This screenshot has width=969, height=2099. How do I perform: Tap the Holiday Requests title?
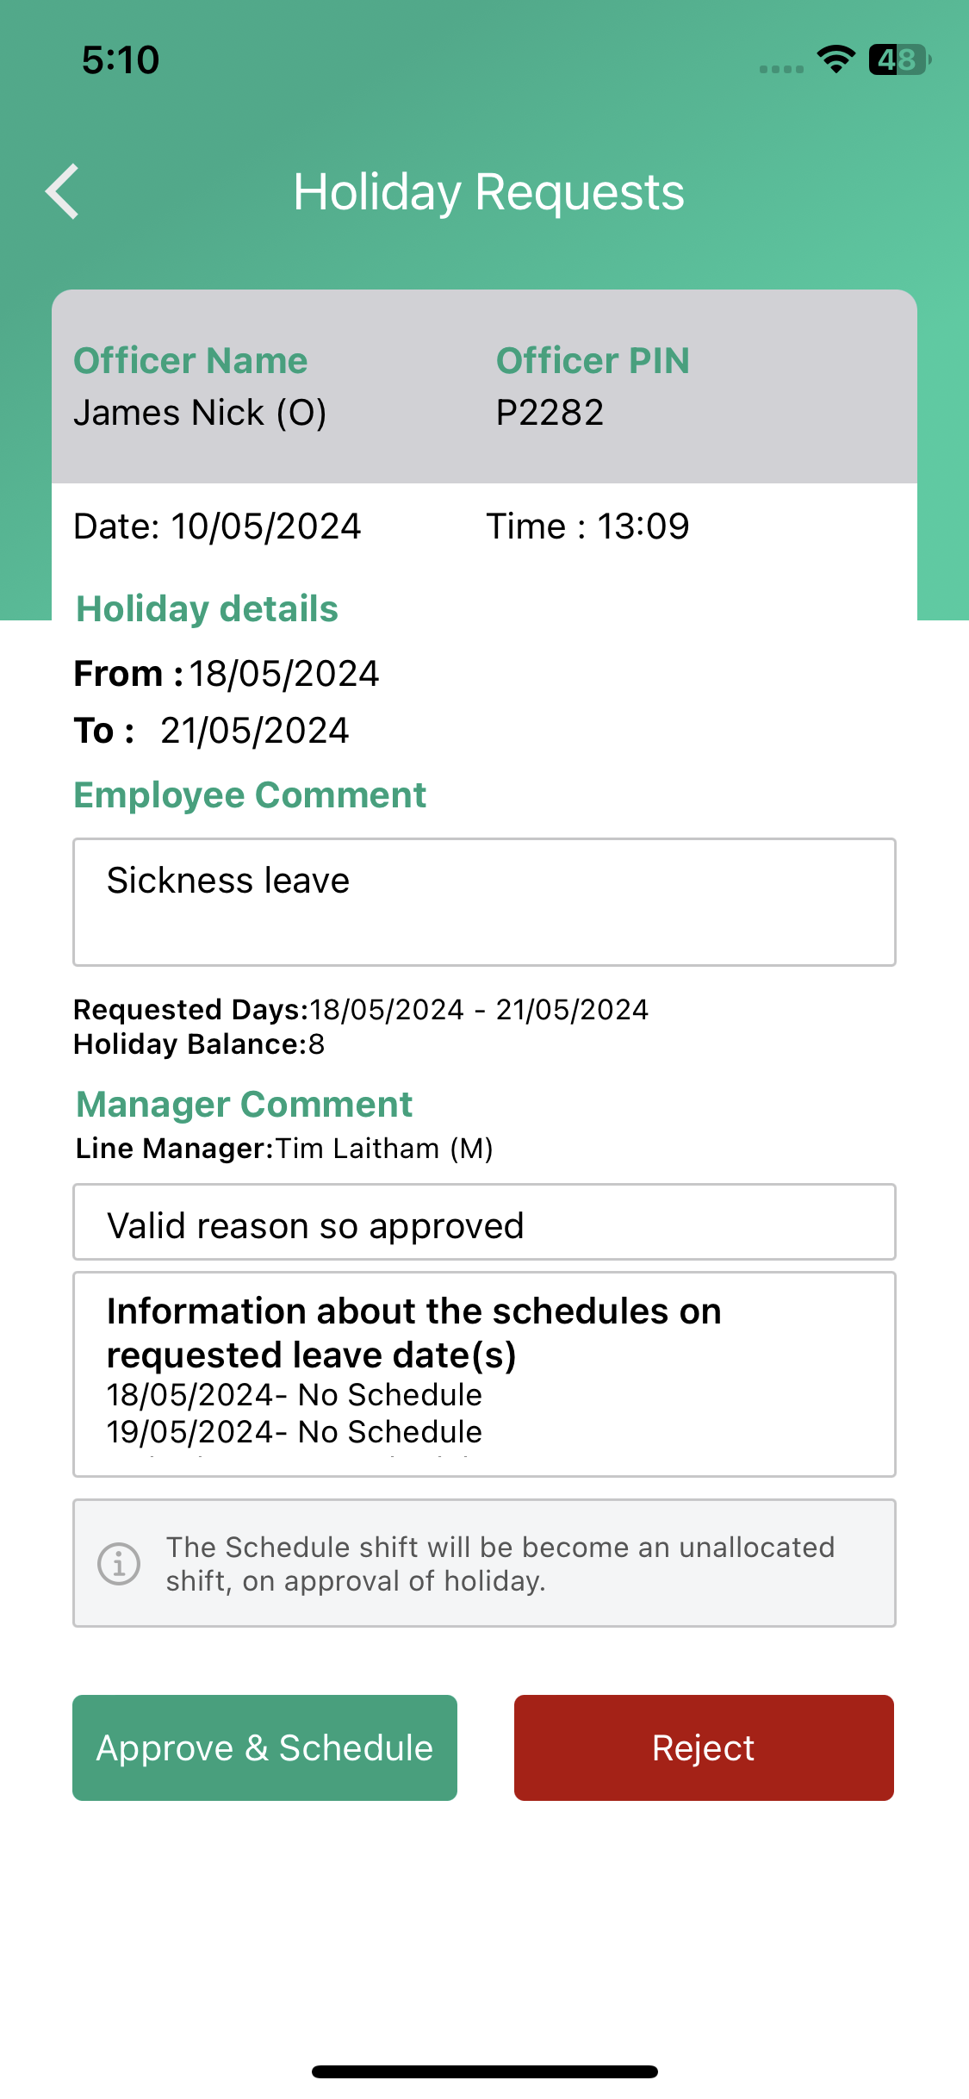click(488, 191)
